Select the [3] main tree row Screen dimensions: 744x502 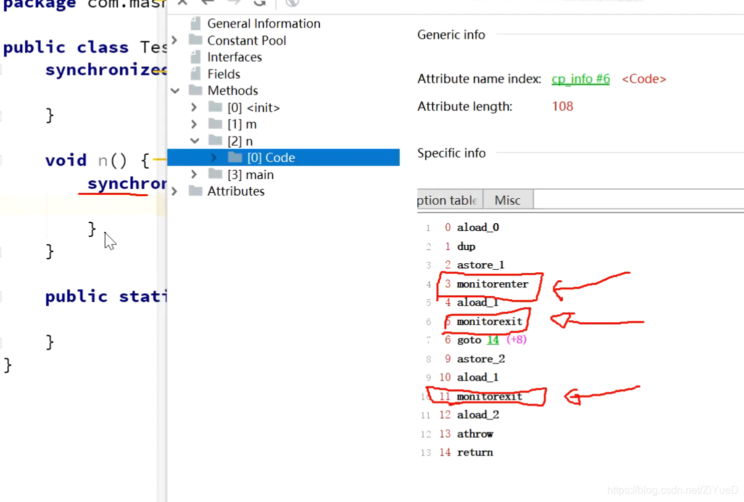(250, 175)
